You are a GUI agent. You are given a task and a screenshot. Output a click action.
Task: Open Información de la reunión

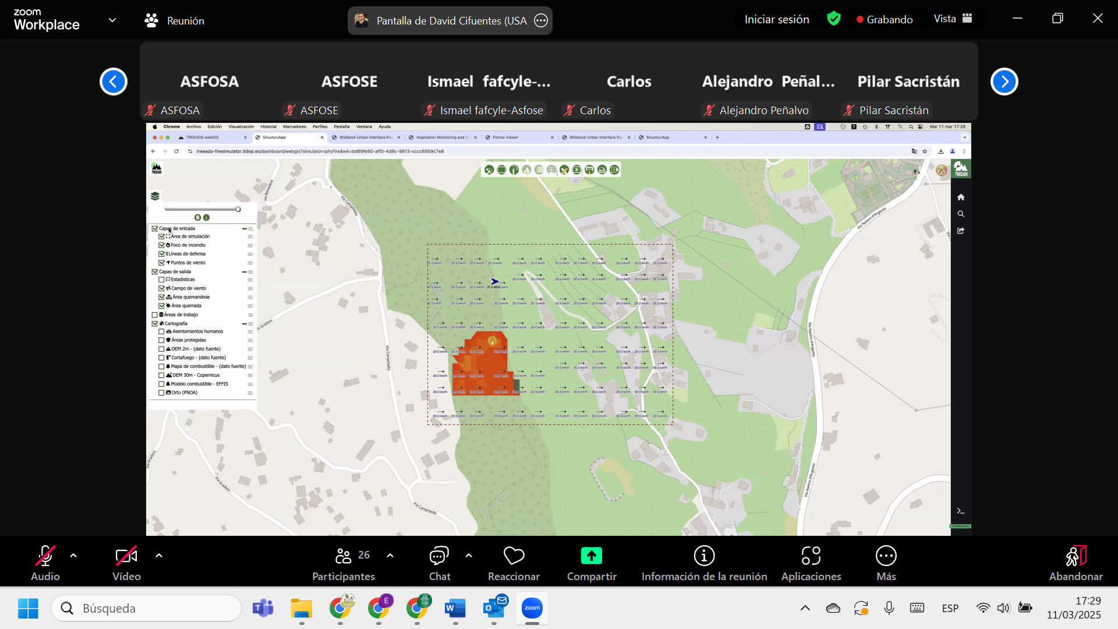[x=704, y=556]
